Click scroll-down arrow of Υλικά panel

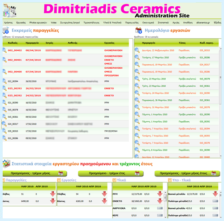pos(165,217)
